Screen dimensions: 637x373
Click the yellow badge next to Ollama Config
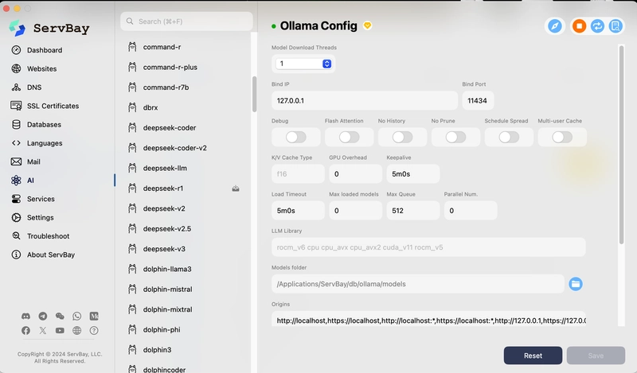(x=367, y=25)
